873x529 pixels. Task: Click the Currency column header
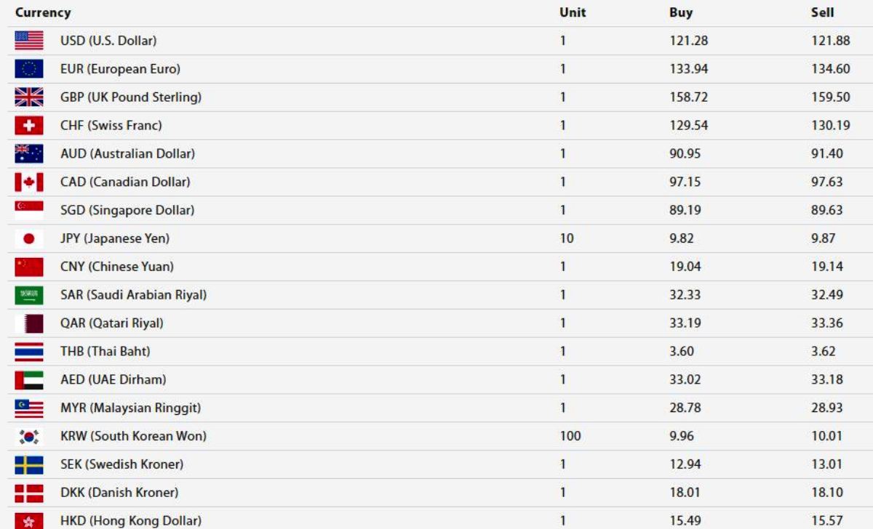pos(43,12)
